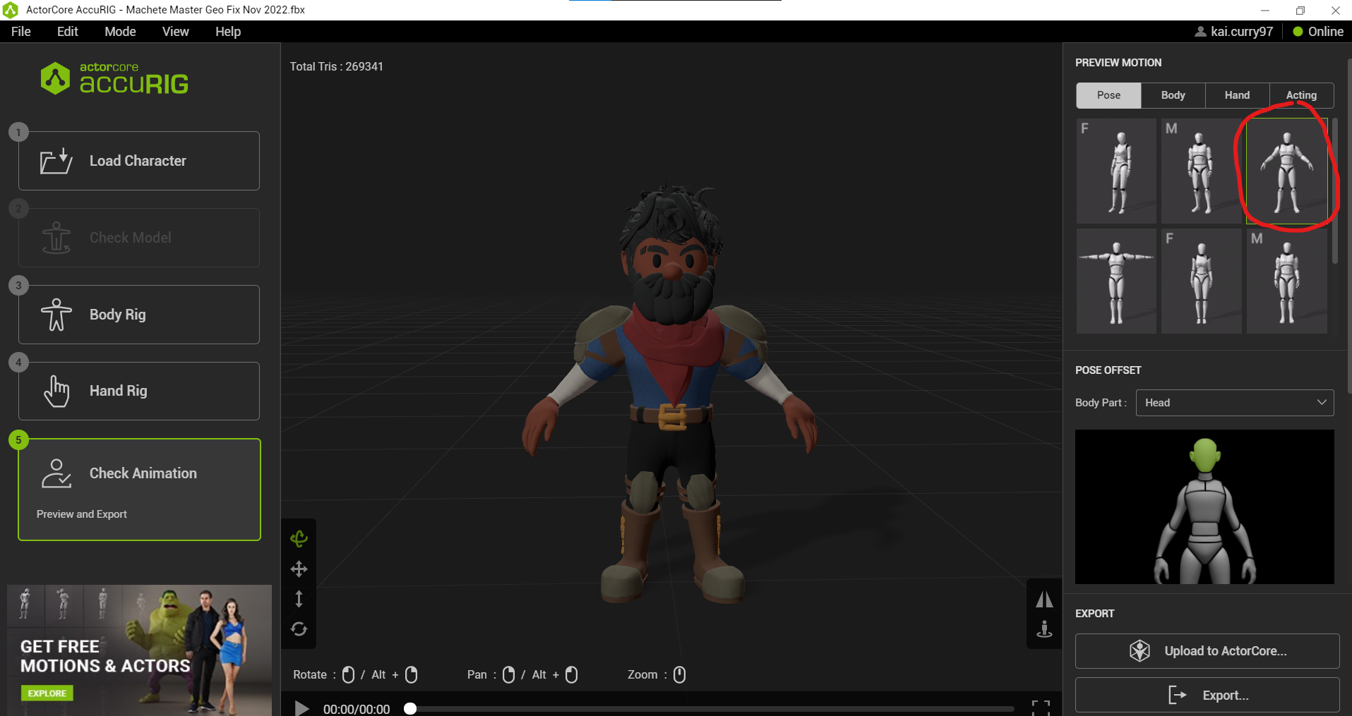Viewport: 1352px width, 716px height.
Task: Switch to the Hand motion tab
Action: point(1237,95)
